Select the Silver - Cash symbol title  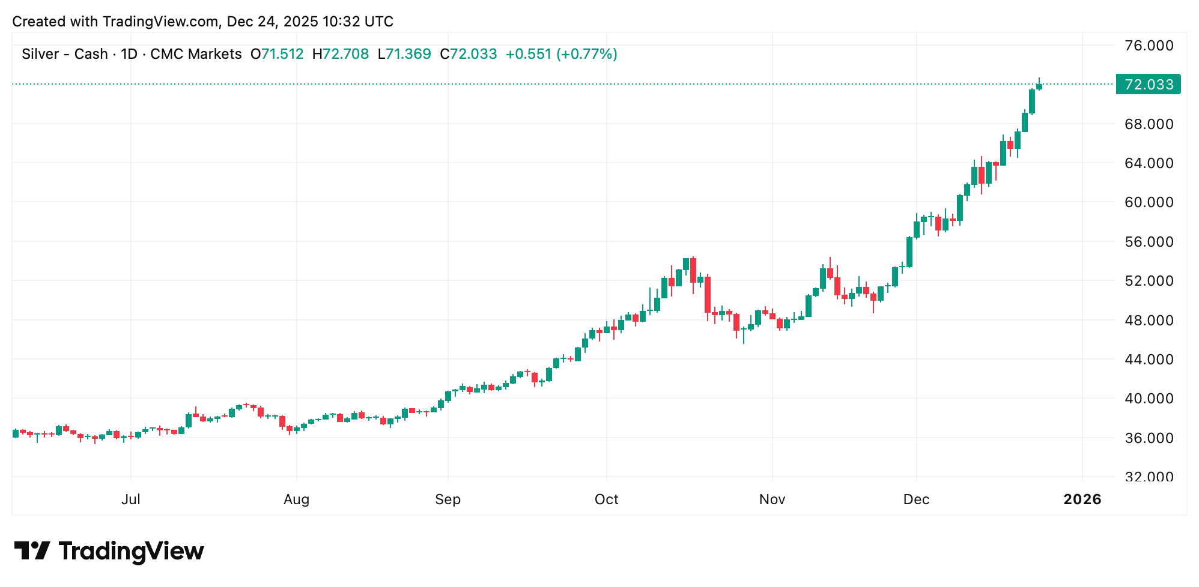[64, 54]
